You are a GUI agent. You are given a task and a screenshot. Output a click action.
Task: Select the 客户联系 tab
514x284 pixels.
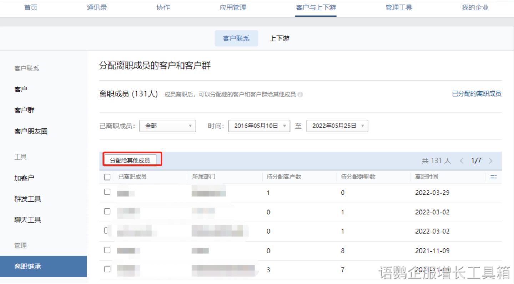click(236, 39)
